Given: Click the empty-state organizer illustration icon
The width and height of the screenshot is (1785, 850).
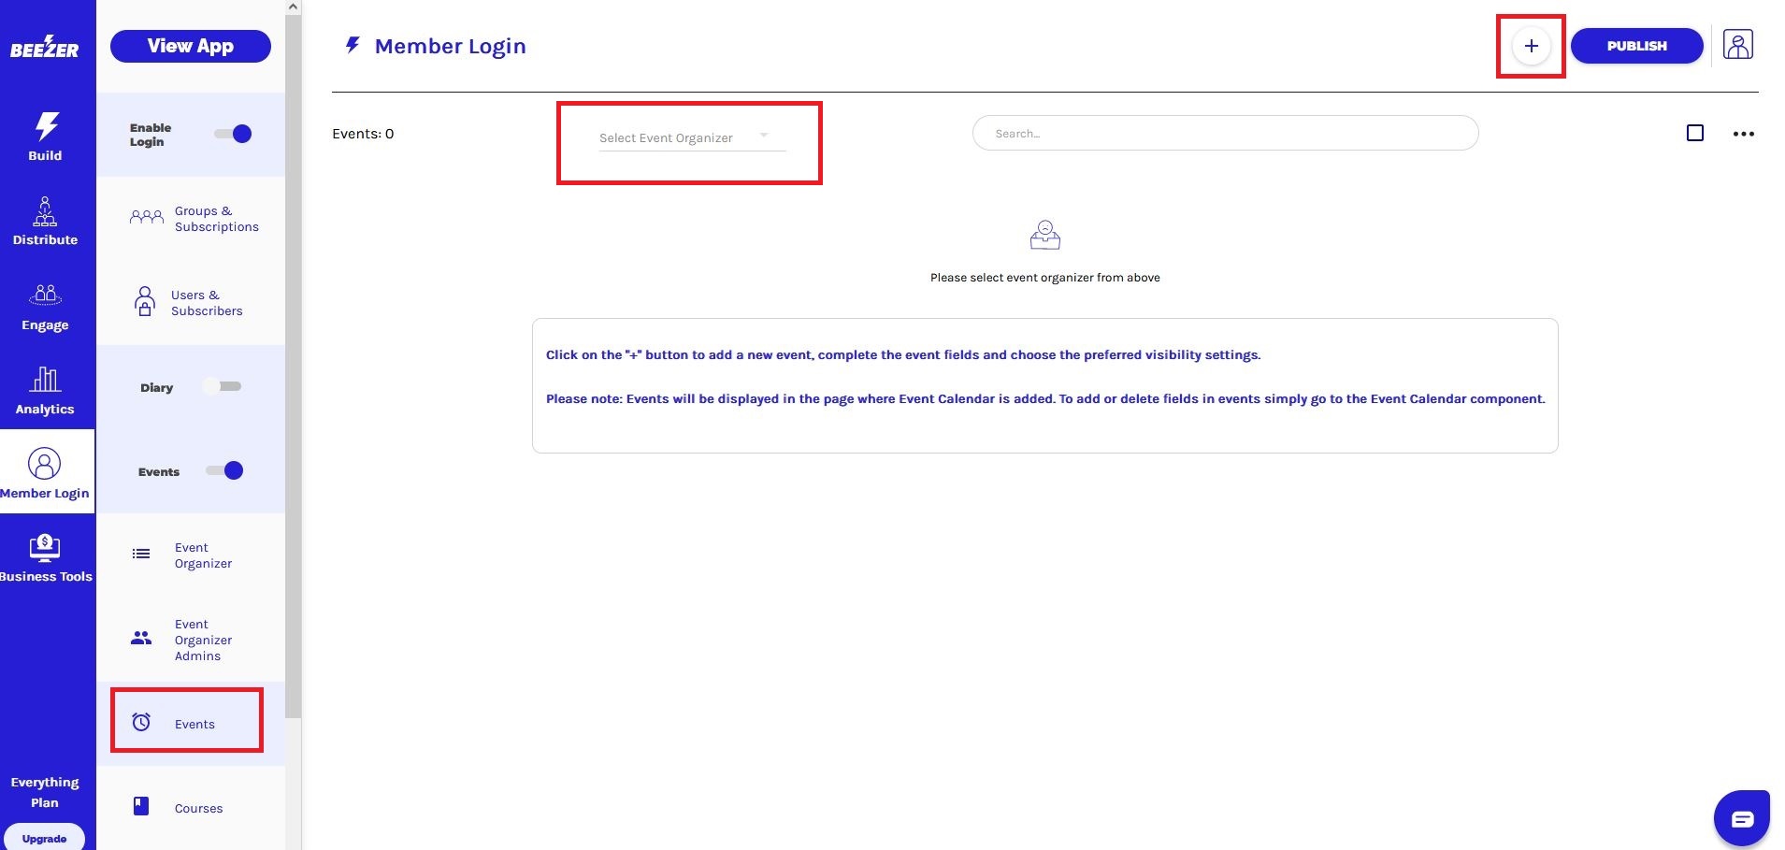Looking at the screenshot, I should (x=1044, y=235).
